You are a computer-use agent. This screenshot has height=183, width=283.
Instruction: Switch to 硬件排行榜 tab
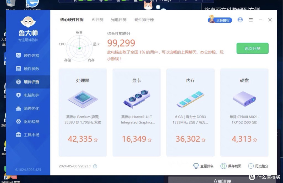144,20
